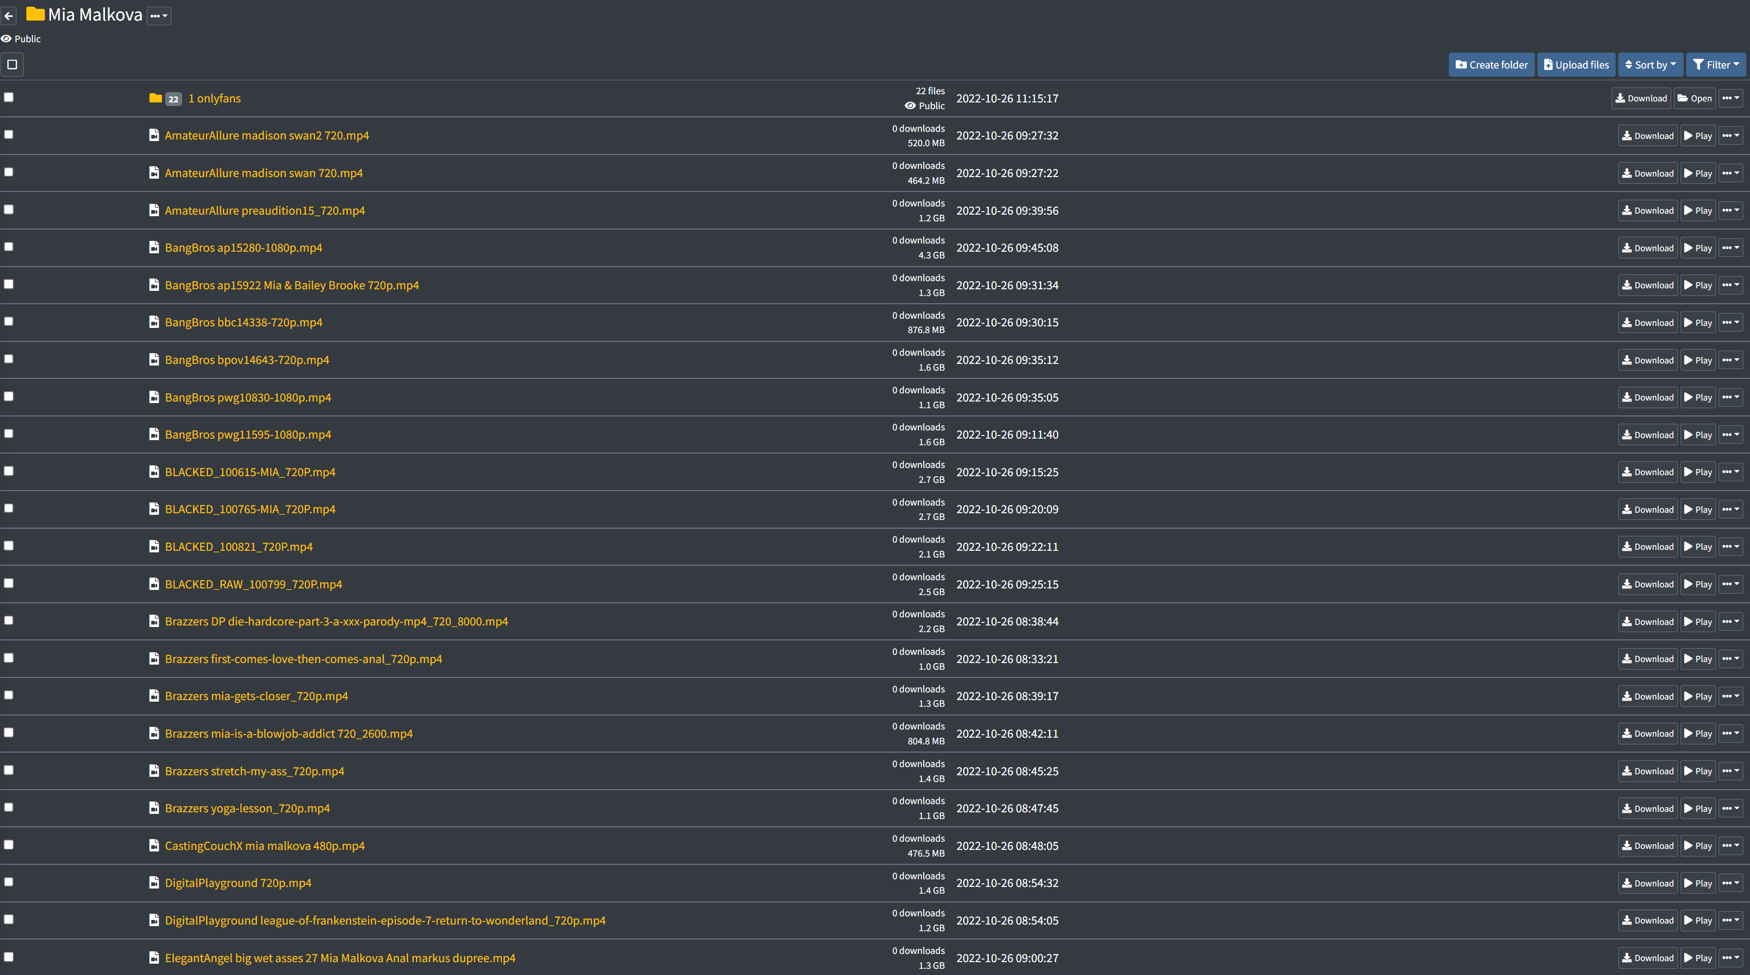Open more options for Brazzers first-comes-love file
The width and height of the screenshot is (1750, 975).
[1731, 659]
